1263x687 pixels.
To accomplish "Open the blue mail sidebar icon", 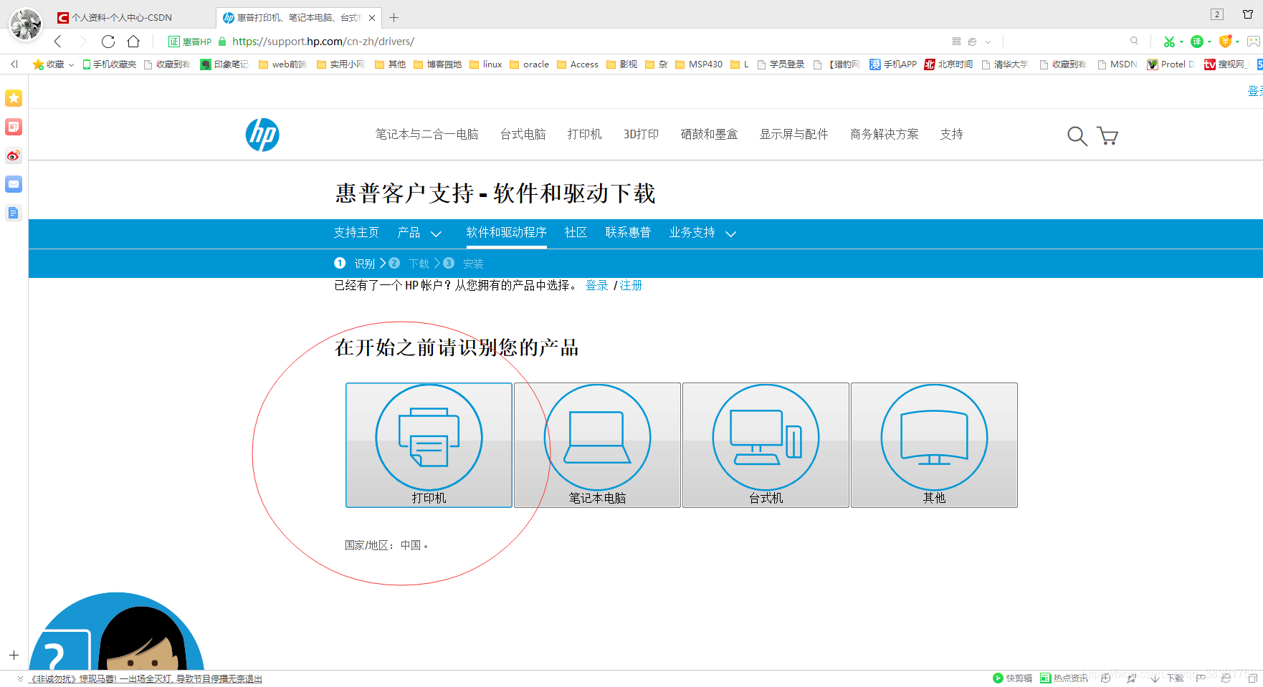I will (14, 184).
